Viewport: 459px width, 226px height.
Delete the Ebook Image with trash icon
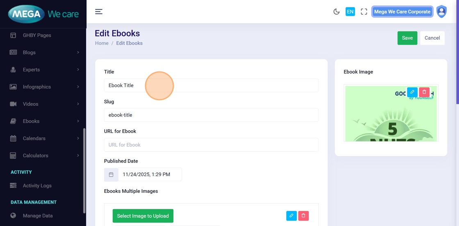424,92
